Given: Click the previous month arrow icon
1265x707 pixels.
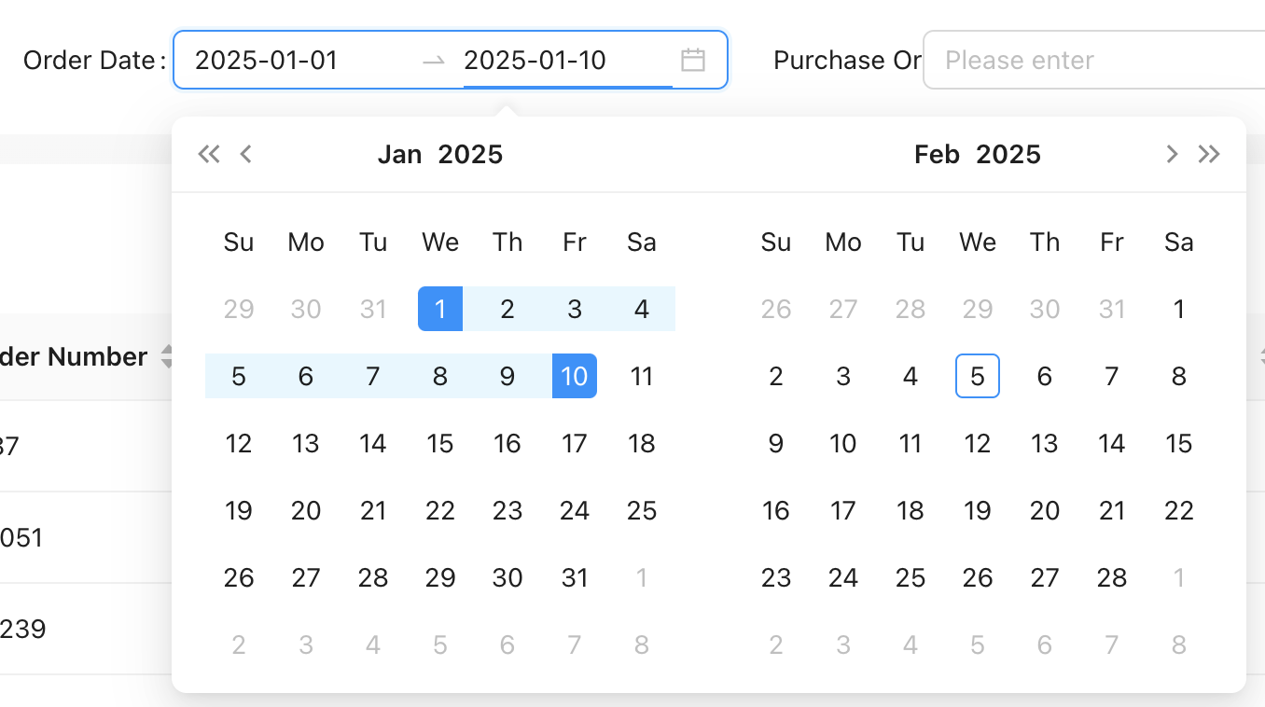Looking at the screenshot, I should (x=246, y=155).
